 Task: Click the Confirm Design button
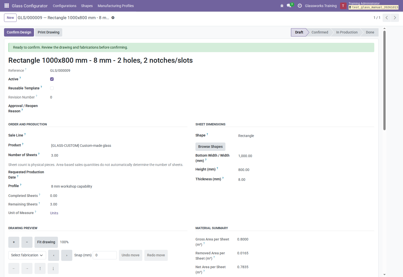tap(19, 32)
